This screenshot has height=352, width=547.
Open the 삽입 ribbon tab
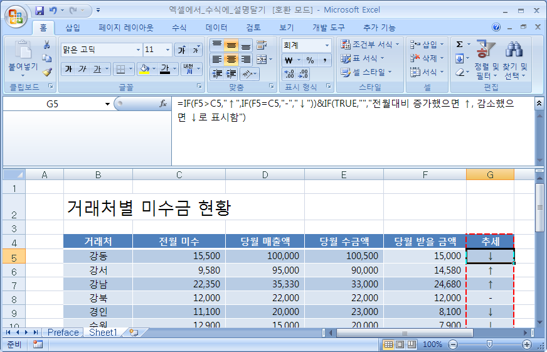73,28
